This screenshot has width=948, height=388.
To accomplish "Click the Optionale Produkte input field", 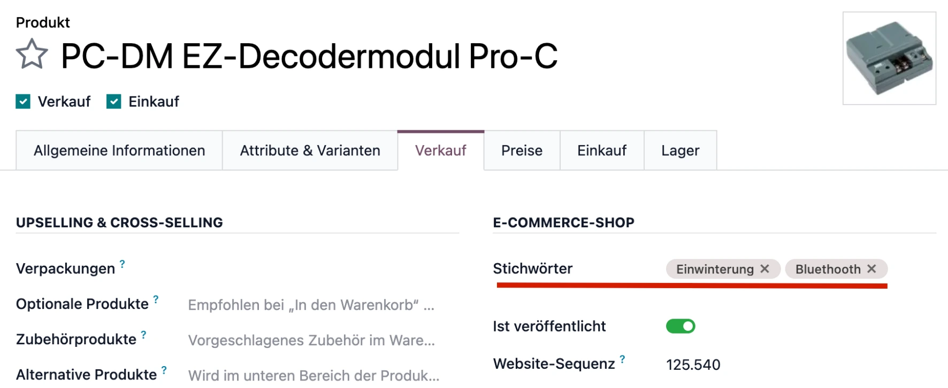I will 310,304.
